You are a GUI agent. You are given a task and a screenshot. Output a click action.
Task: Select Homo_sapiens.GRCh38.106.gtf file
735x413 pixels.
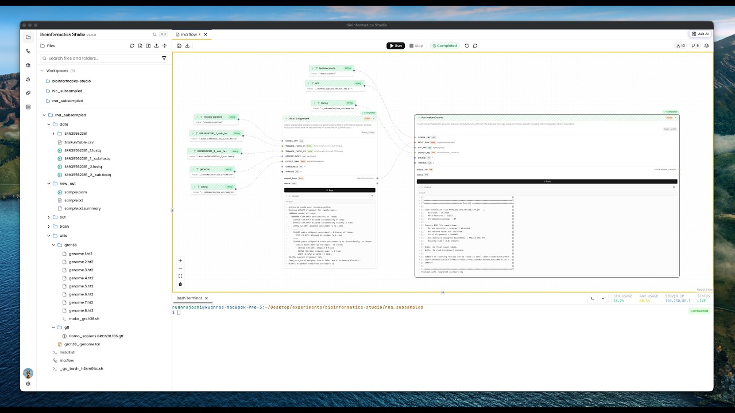(x=96, y=336)
